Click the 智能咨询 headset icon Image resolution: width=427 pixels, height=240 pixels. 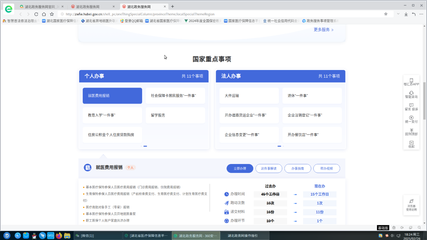point(411,93)
